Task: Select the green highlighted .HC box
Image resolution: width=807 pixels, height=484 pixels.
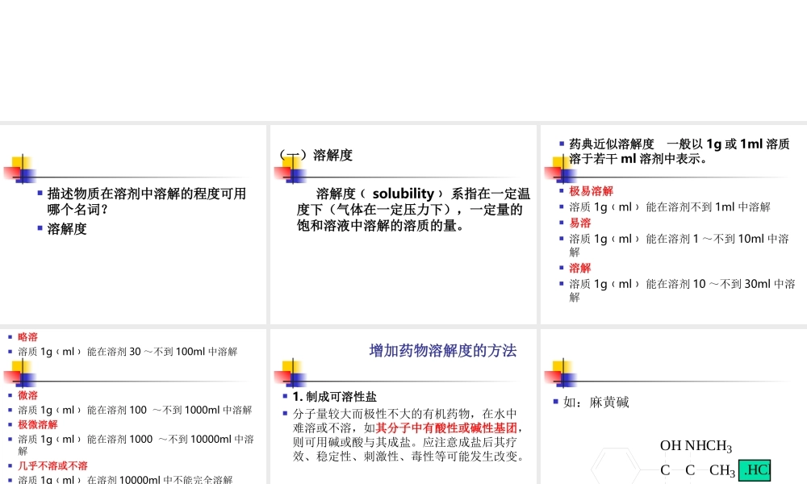Action: (x=755, y=469)
